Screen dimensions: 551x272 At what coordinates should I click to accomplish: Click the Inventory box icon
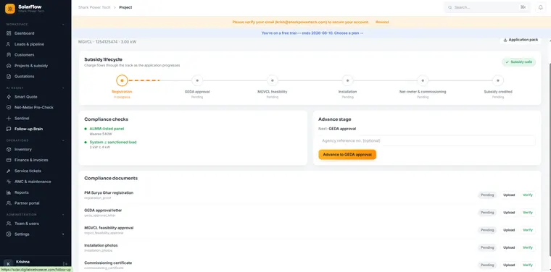(9, 149)
